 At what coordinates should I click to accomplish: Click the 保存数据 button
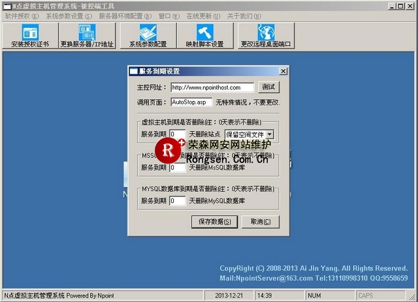pyautogui.click(x=215, y=222)
